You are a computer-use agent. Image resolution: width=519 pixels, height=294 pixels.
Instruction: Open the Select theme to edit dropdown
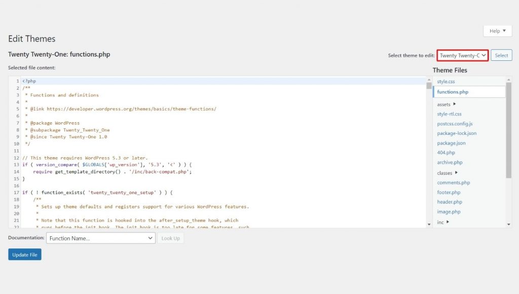(462, 55)
